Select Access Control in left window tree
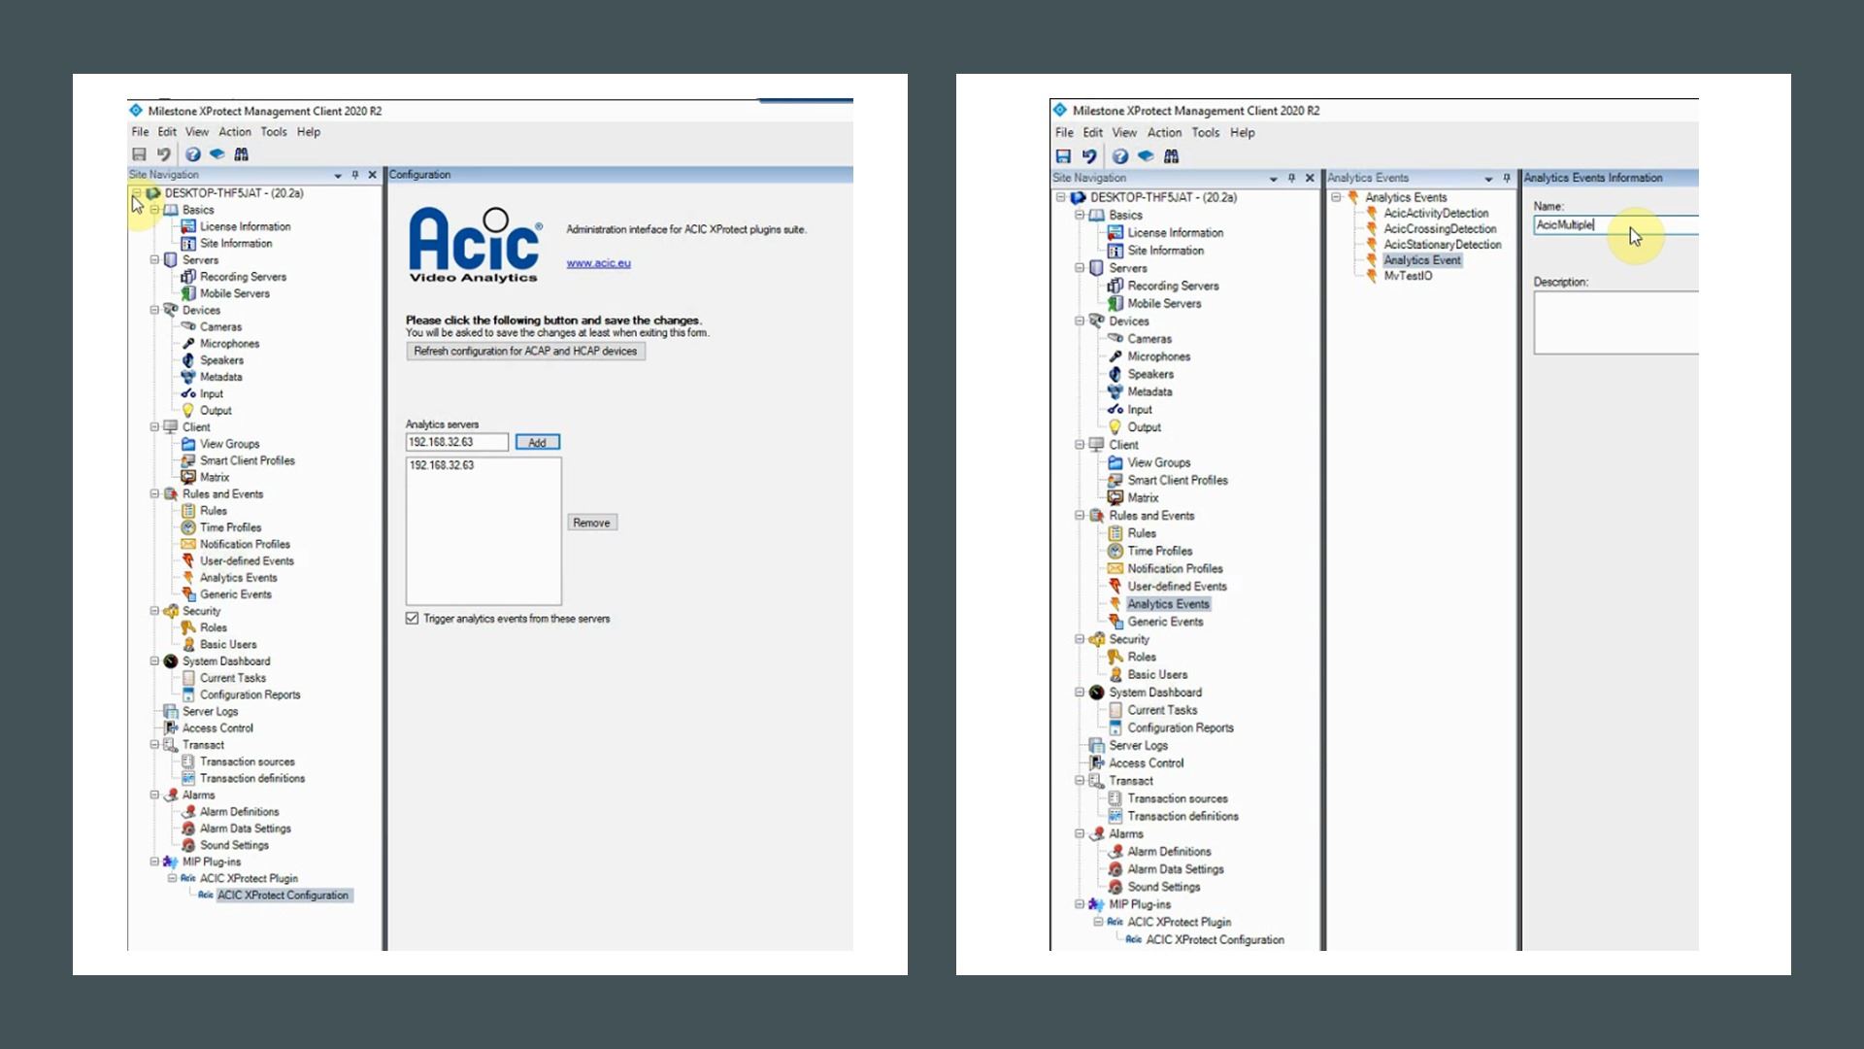1864x1049 pixels. 217,728
